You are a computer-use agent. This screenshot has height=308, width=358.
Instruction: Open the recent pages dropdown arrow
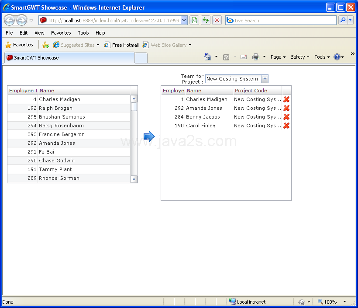click(31, 21)
